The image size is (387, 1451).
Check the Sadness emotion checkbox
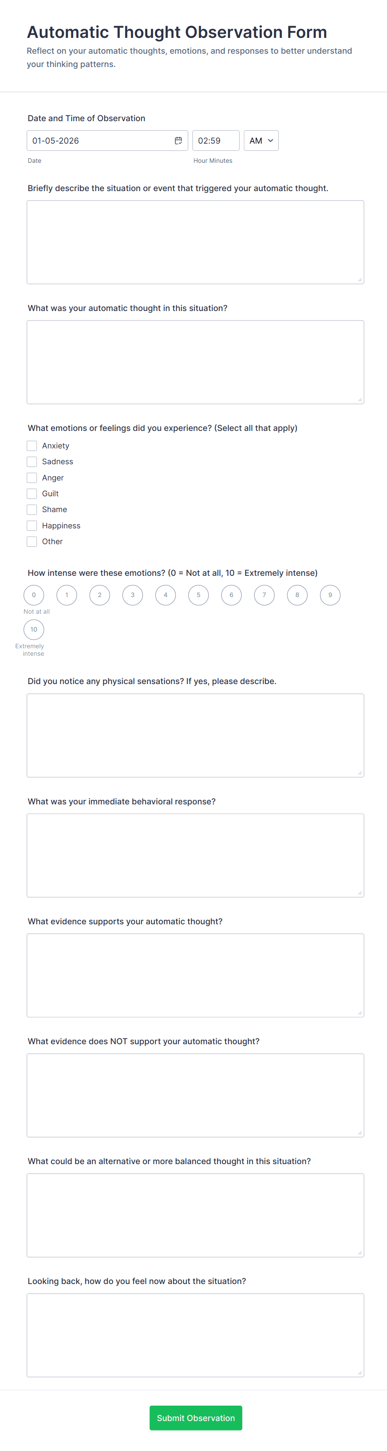point(32,461)
